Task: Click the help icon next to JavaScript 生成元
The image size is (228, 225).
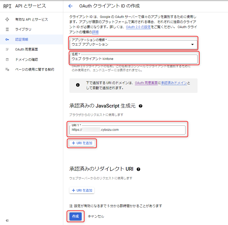Action: pos(140,106)
